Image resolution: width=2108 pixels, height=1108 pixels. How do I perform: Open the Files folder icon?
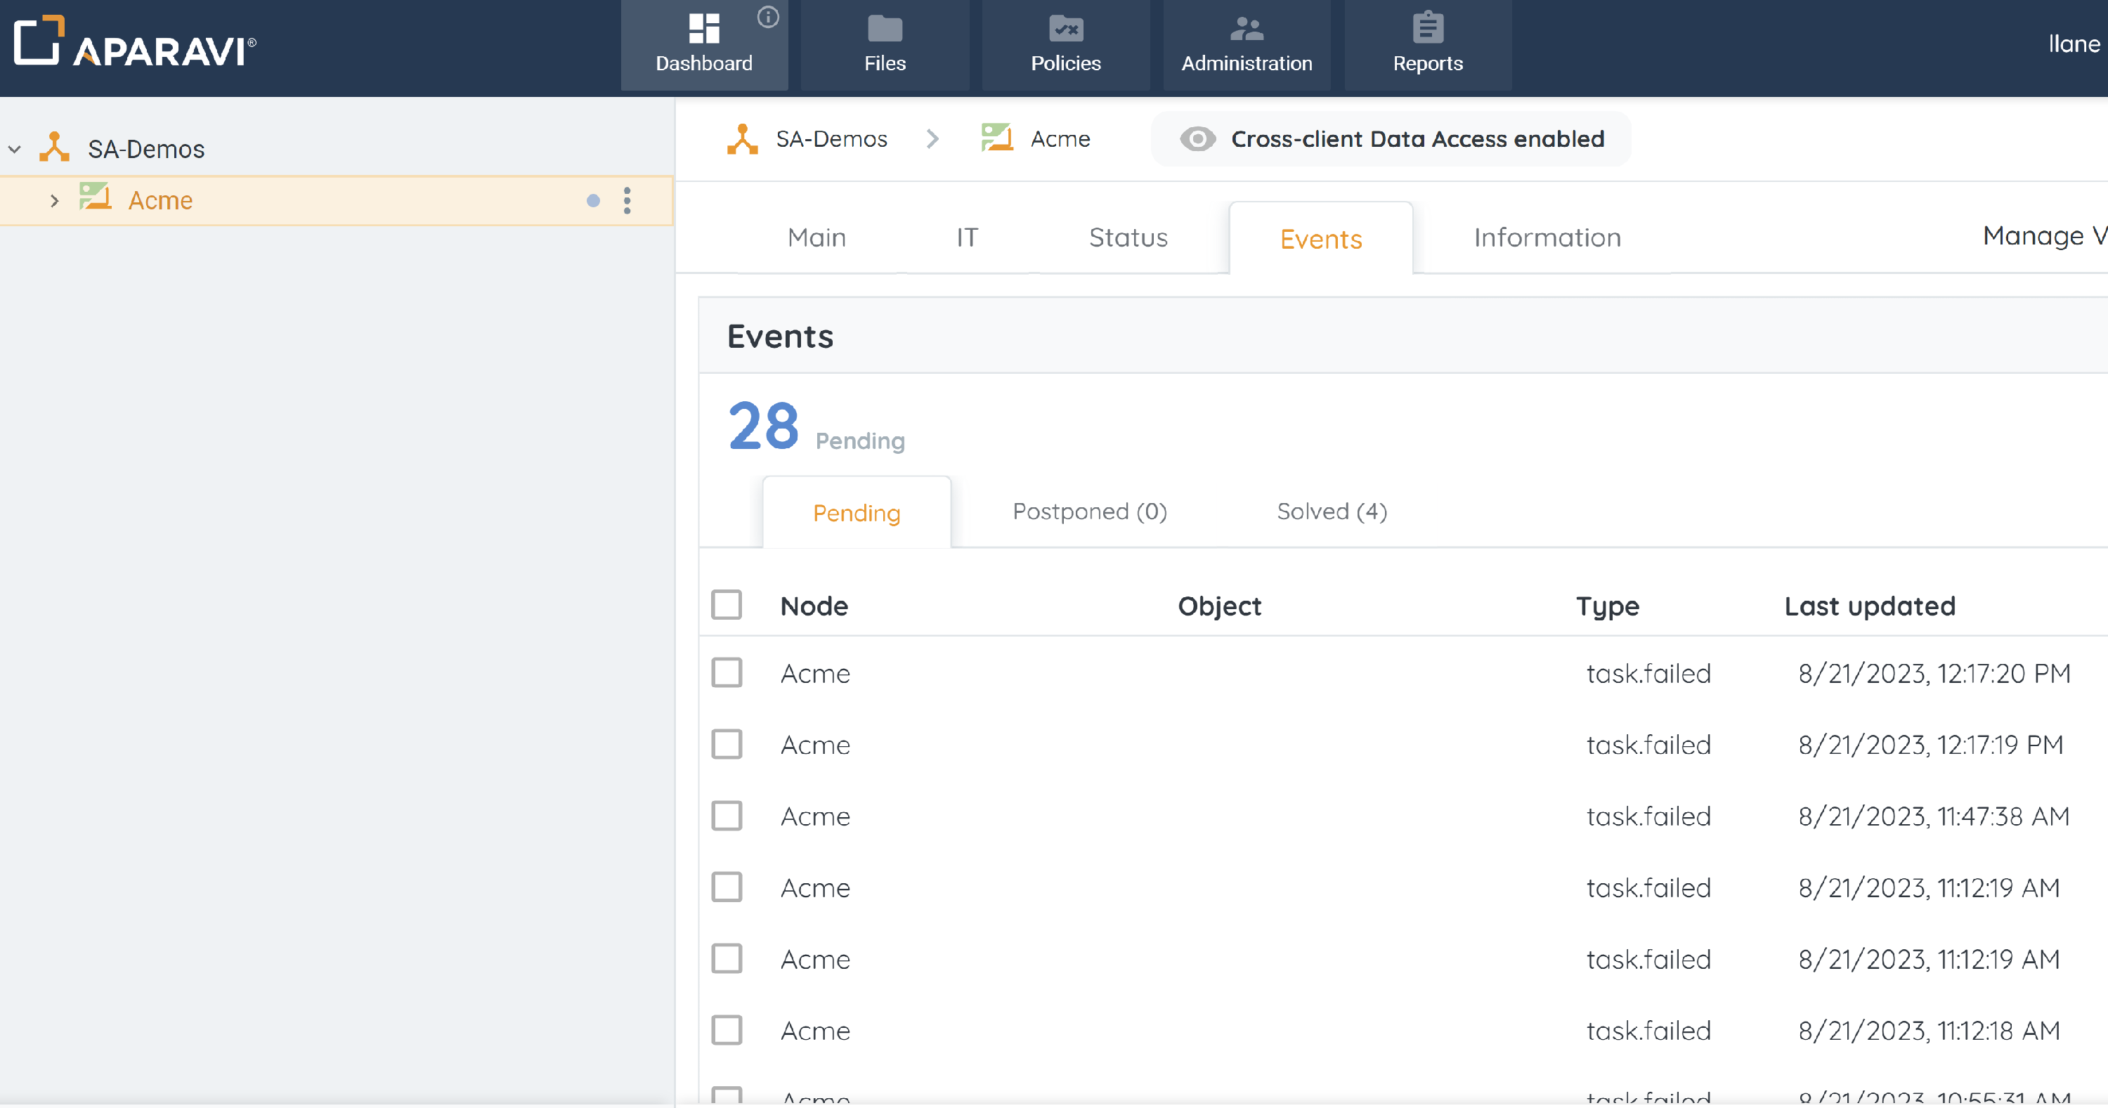885,29
